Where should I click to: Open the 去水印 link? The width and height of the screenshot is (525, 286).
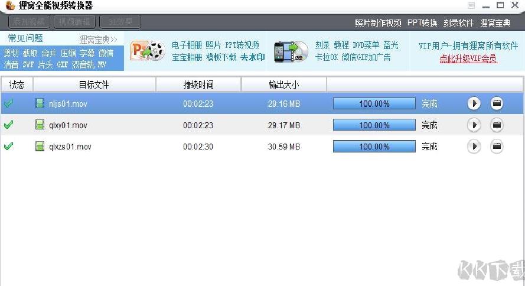252,57
